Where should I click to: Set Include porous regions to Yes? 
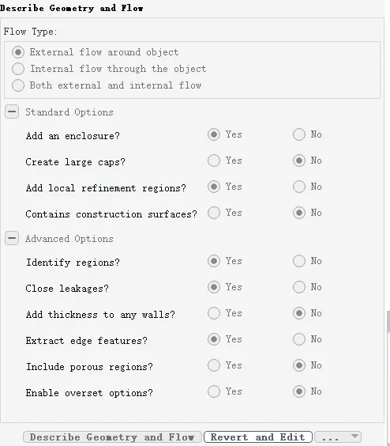[x=214, y=365]
